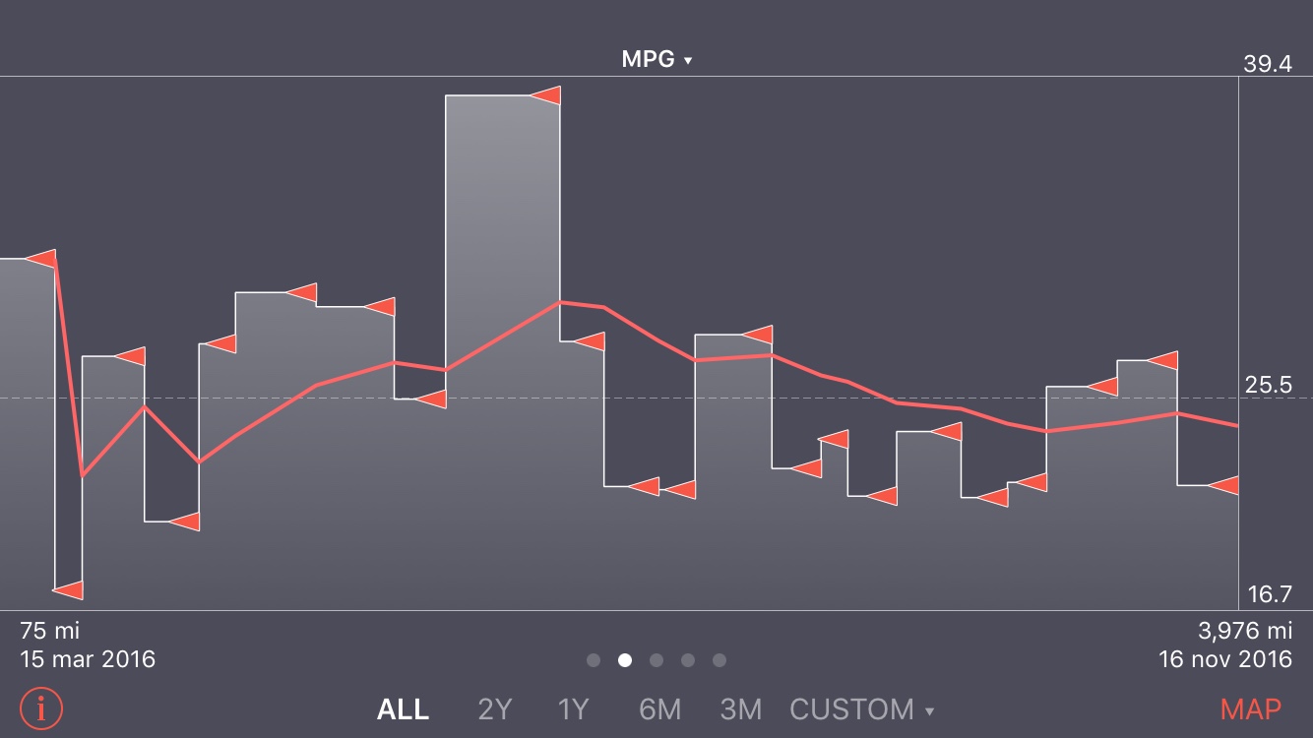Image resolution: width=1313 pixels, height=738 pixels.
Task: Tap the red info circle icon
Action: 40,708
